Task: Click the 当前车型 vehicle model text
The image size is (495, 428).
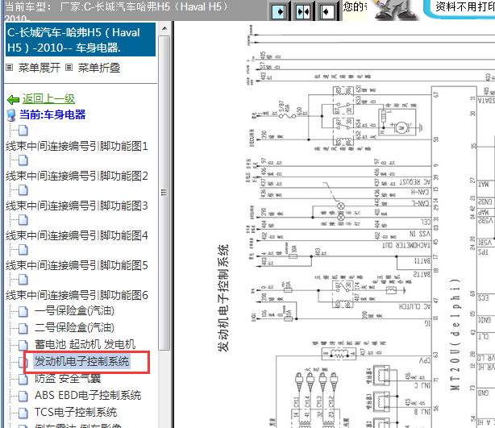Action: pos(116,10)
